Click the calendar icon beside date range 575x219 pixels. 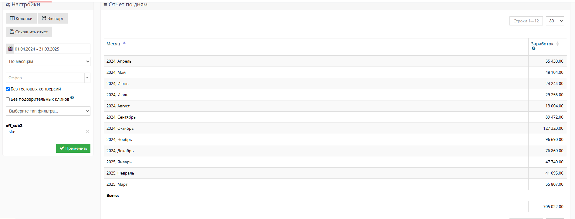point(10,49)
